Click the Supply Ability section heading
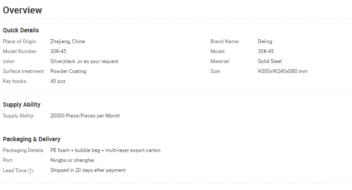The height and width of the screenshot is (190, 352). [22, 104]
